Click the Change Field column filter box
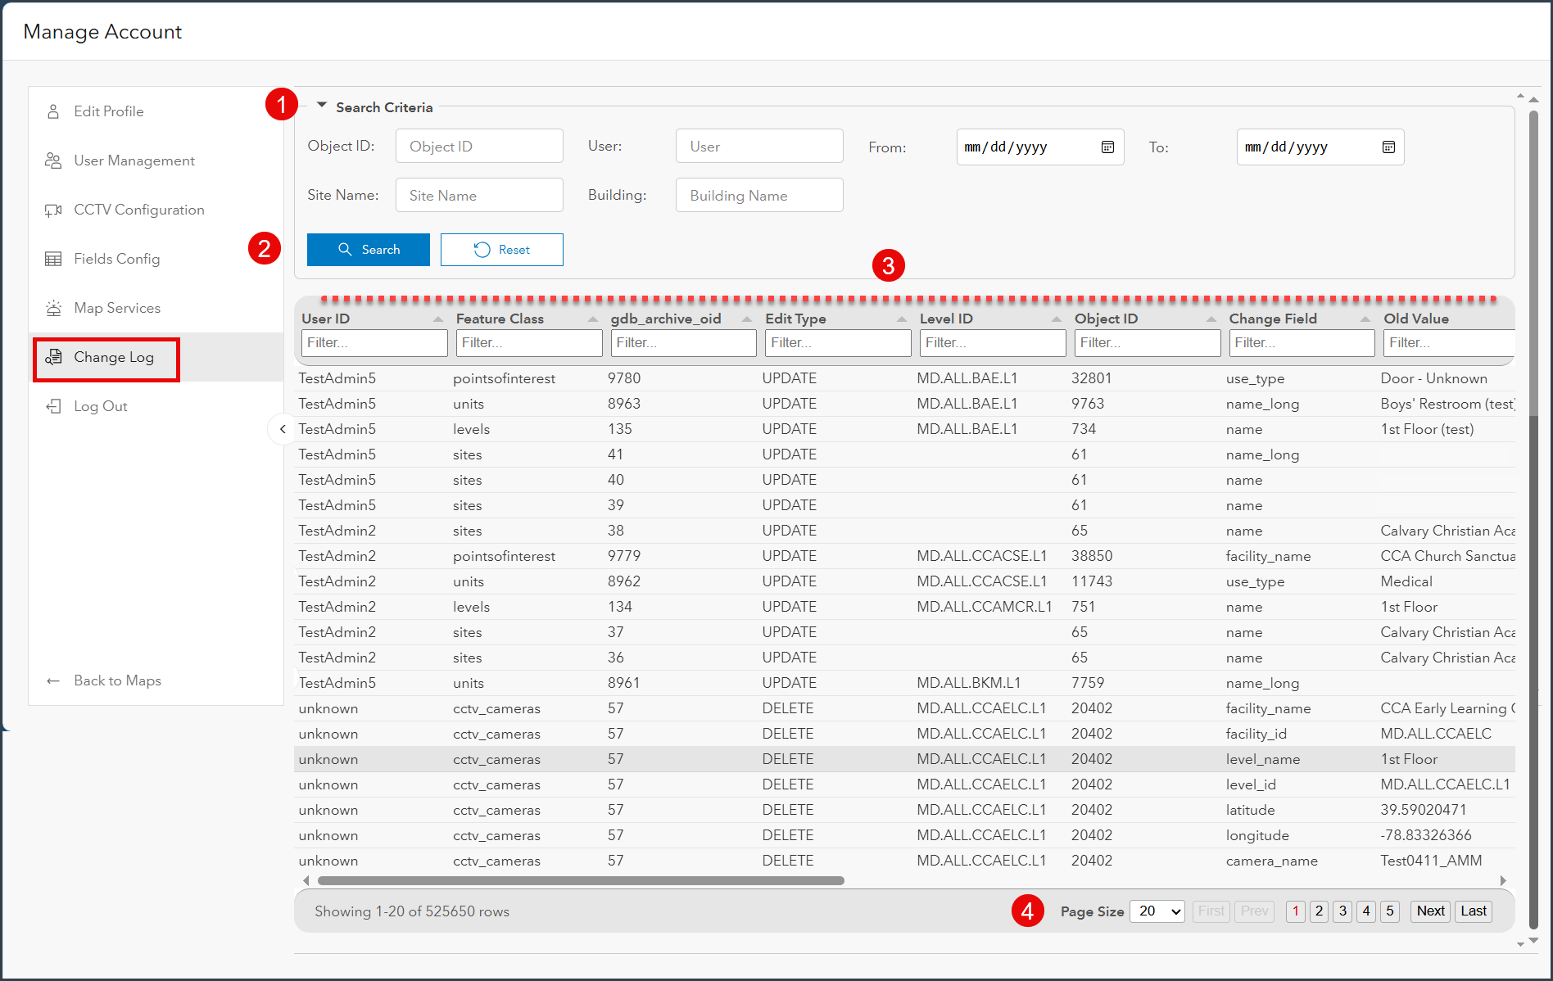The width and height of the screenshot is (1553, 981). pyautogui.click(x=1302, y=343)
